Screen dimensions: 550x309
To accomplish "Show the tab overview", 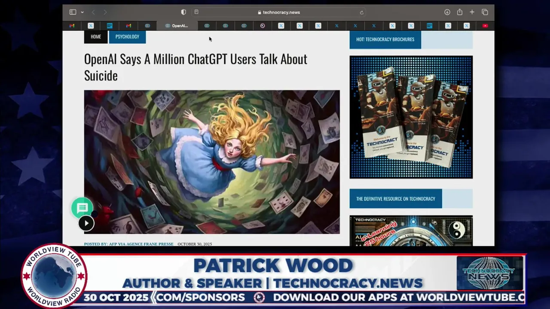I will [485, 12].
